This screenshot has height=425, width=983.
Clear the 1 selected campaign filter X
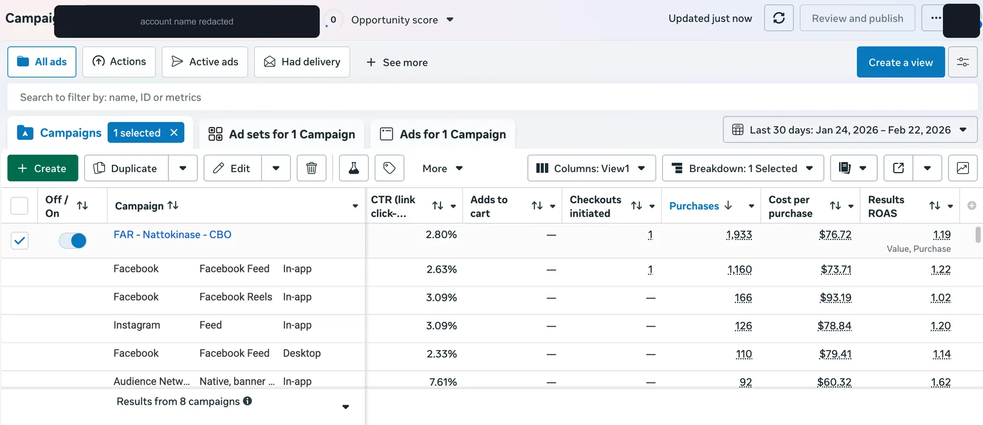(174, 133)
